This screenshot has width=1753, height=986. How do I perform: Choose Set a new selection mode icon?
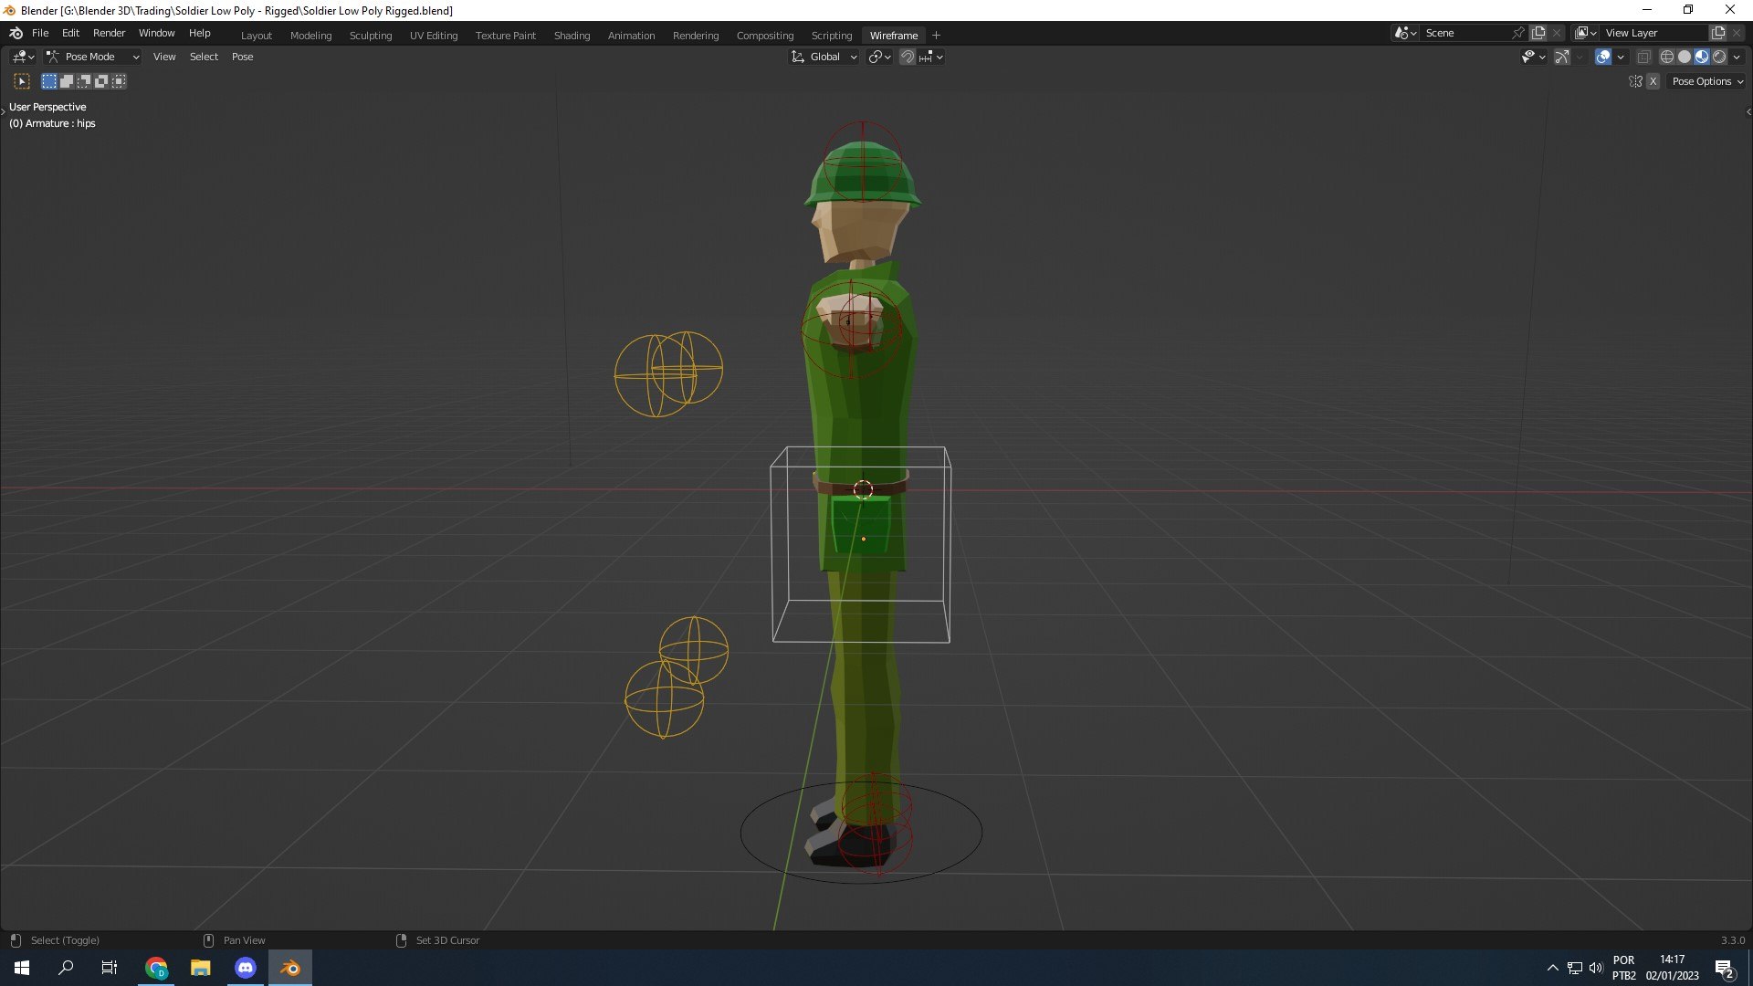pyautogui.click(x=49, y=81)
